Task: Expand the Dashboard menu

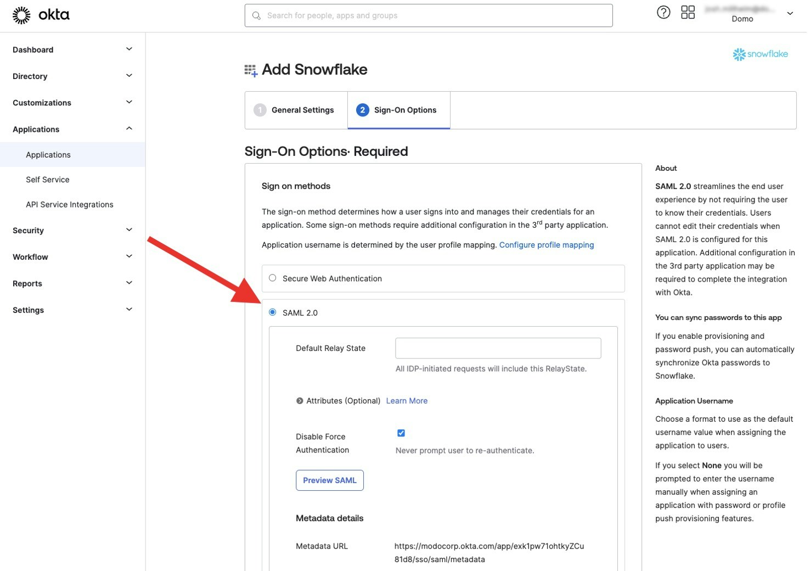Action: click(x=72, y=49)
